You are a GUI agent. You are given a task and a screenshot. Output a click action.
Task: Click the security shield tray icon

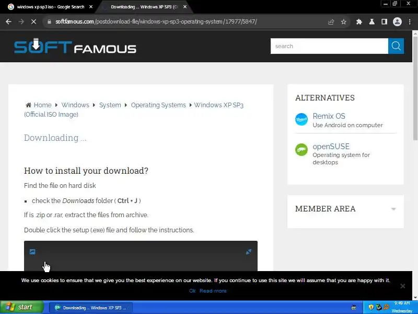(371, 307)
